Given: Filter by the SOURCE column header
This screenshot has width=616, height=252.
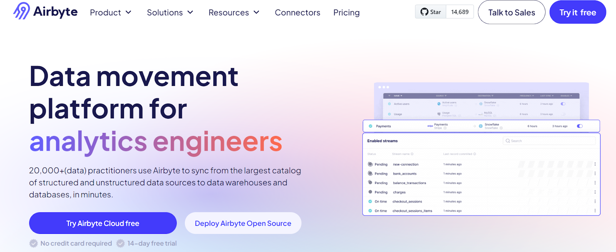Looking at the screenshot, I should click(x=441, y=96).
